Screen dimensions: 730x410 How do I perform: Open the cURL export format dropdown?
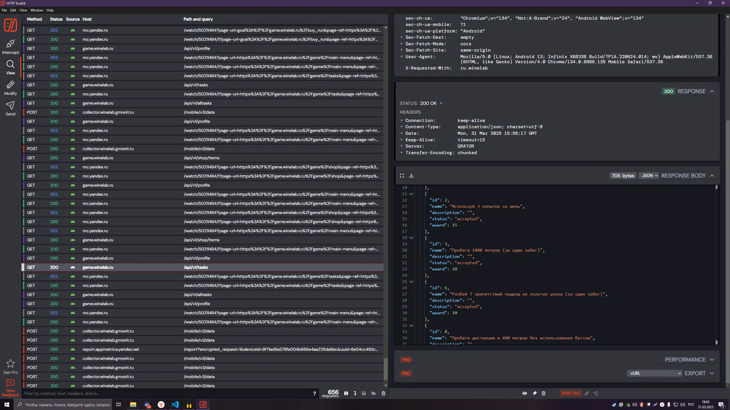[x=654, y=373]
